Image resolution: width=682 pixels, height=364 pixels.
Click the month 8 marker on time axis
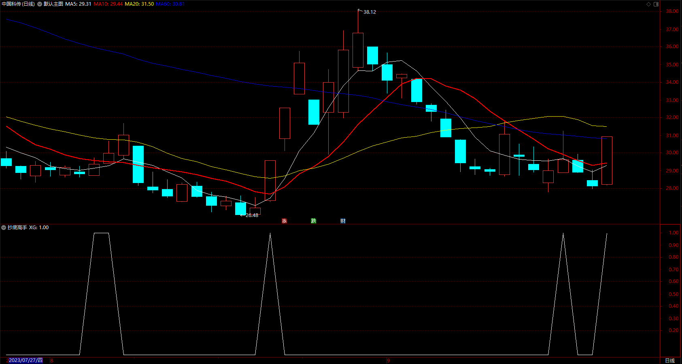[x=52, y=360]
